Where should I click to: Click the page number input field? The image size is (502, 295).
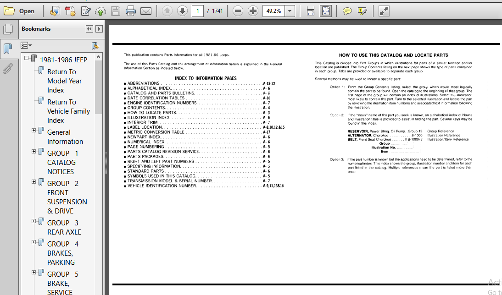click(x=197, y=11)
